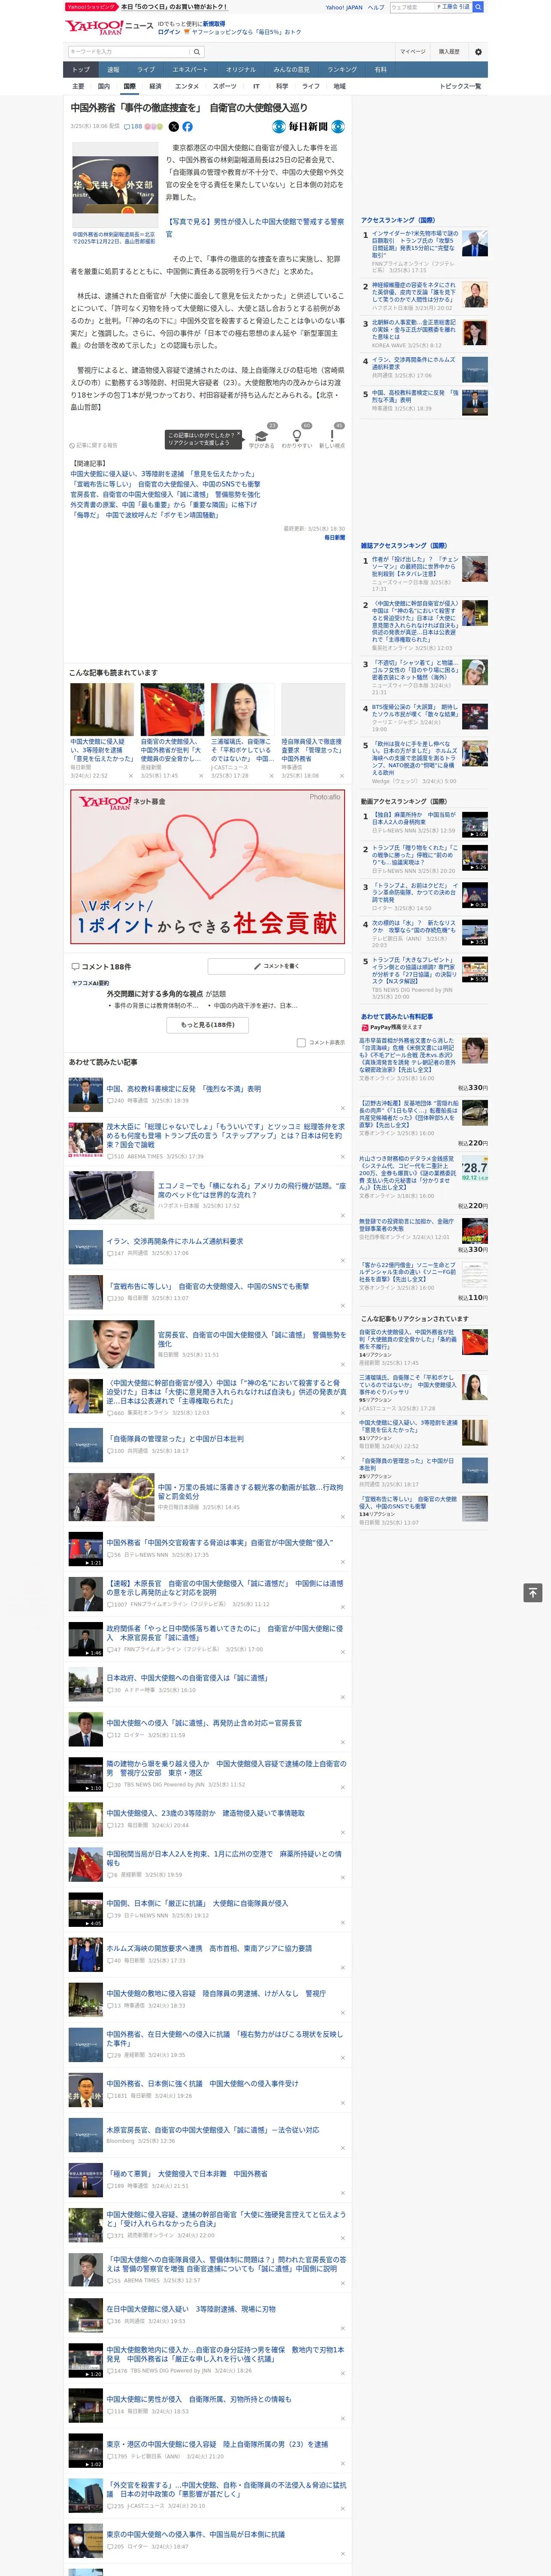Select the オリジナル tab
Screen dimensions: 551x2576
point(241,70)
